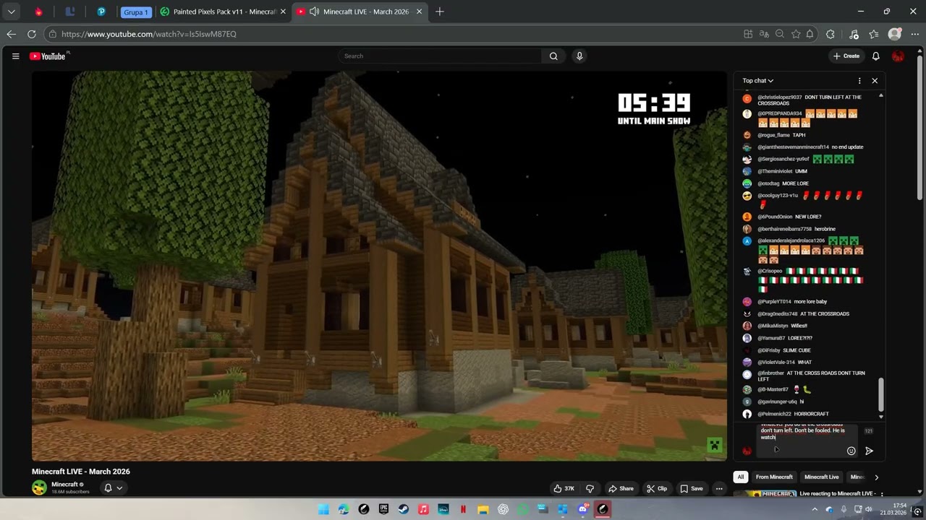The image size is (926, 520).
Task: Open Steam from the taskbar
Action: point(404,509)
